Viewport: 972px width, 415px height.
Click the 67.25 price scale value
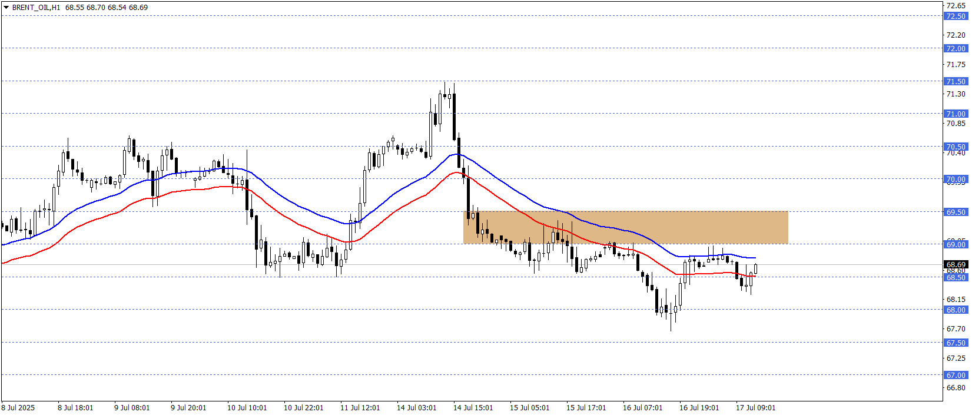click(956, 358)
